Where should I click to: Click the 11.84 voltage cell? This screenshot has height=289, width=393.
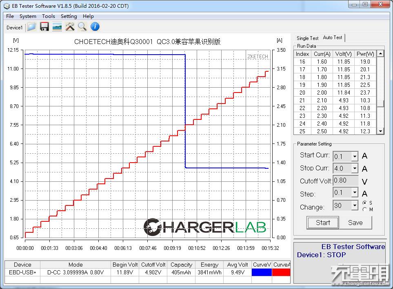343,93
